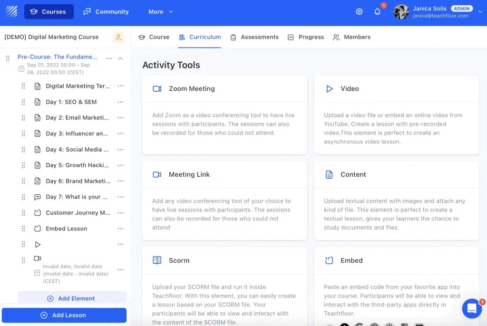Click Janica Solis profile avatar
The width and height of the screenshot is (487, 326).
pos(401,12)
